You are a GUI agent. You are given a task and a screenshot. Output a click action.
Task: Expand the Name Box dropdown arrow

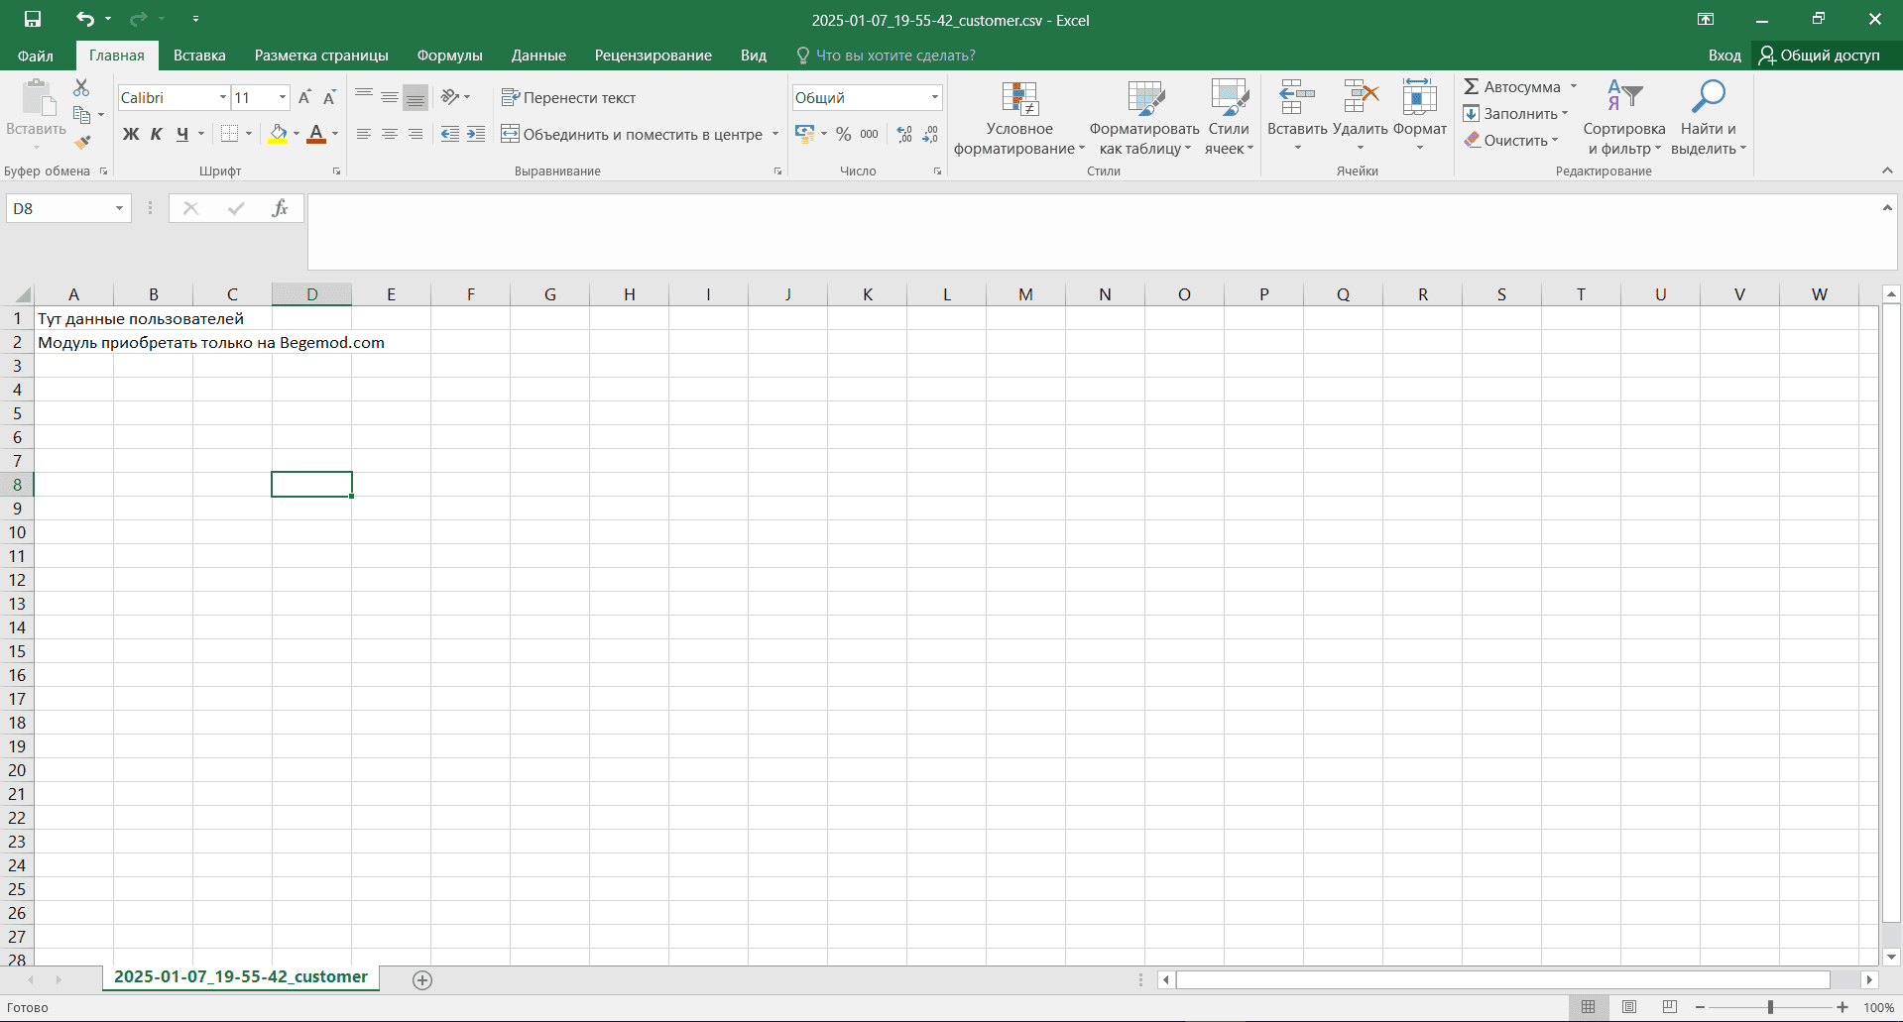click(119, 208)
